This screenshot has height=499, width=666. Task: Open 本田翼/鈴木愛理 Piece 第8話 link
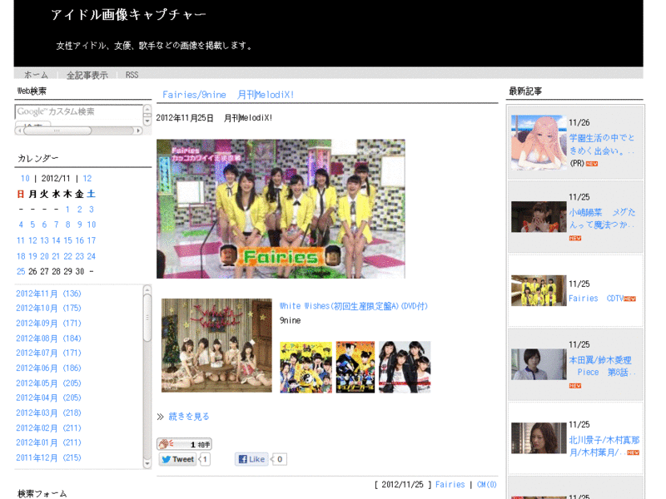(x=602, y=366)
